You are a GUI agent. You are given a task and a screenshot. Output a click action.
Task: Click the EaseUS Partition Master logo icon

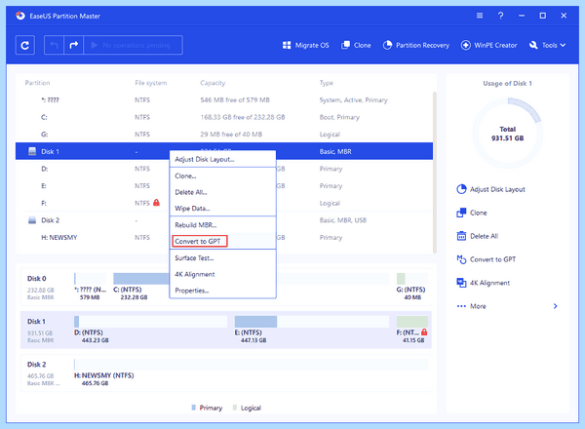click(x=20, y=16)
